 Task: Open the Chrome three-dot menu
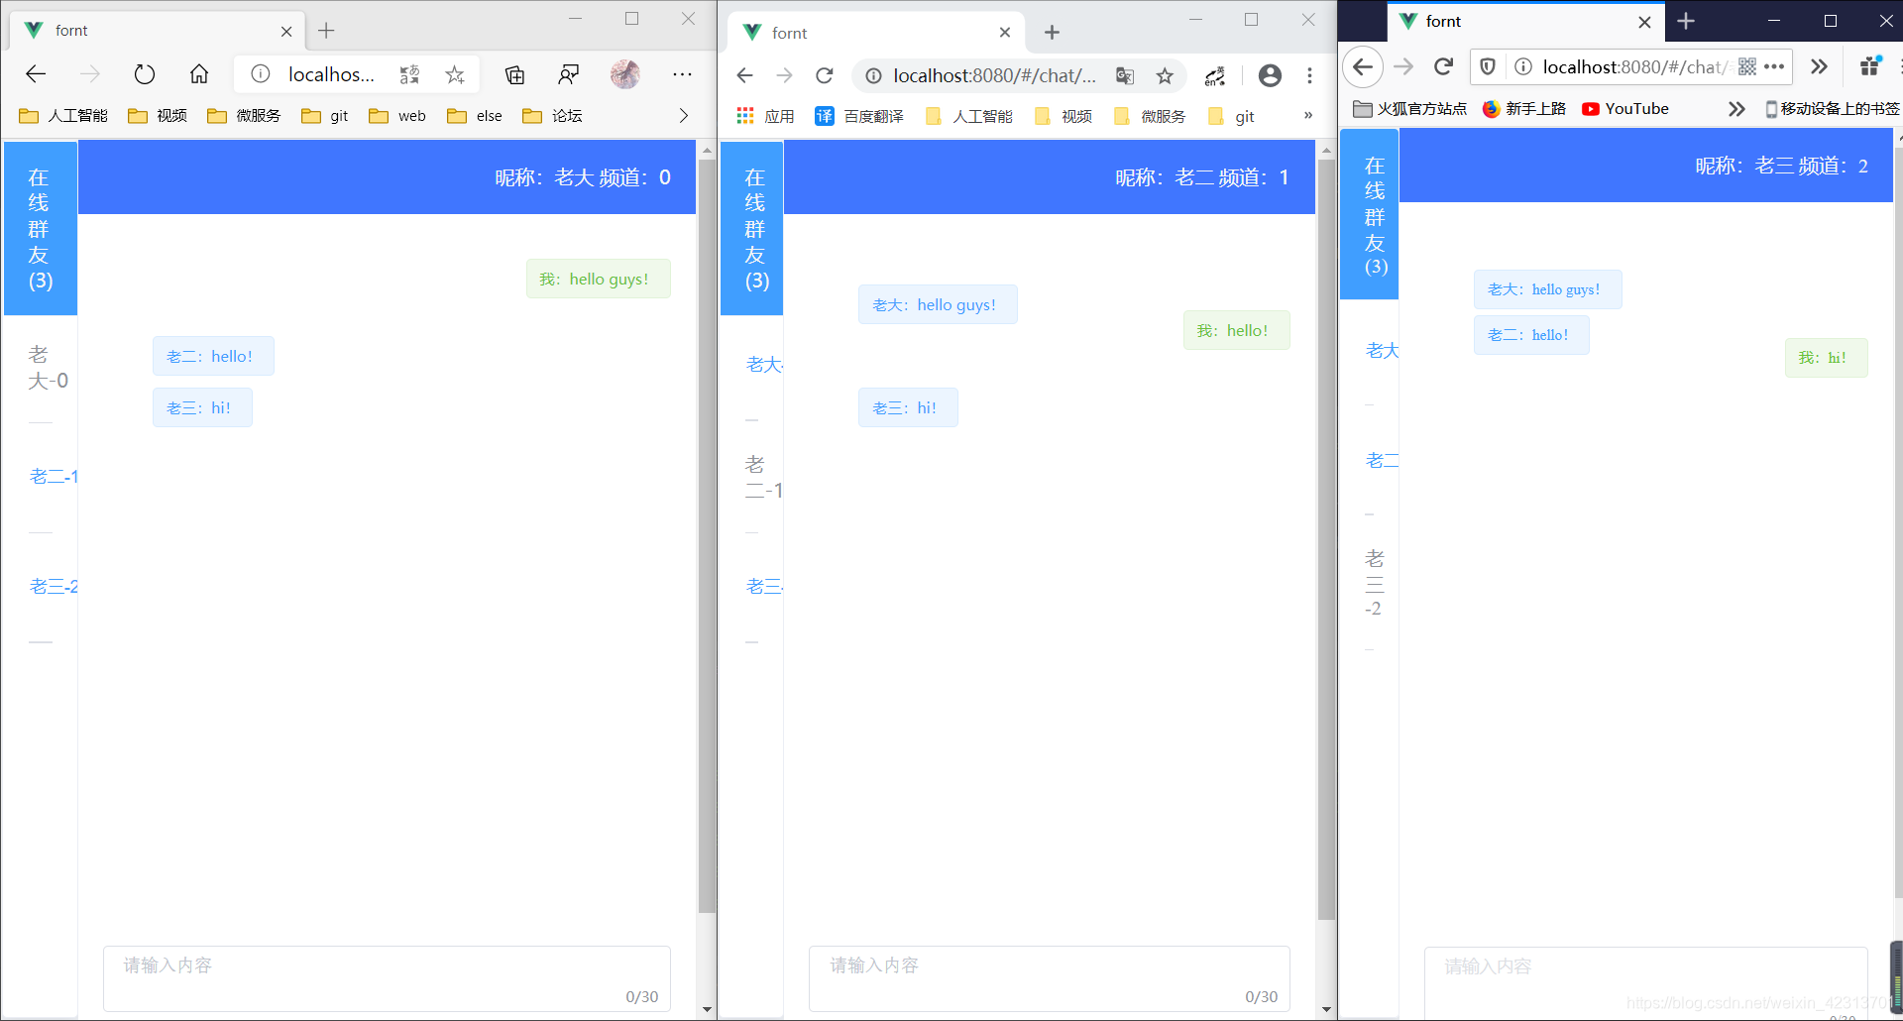(1310, 75)
